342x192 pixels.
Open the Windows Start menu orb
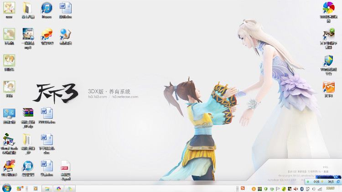tap(7, 188)
